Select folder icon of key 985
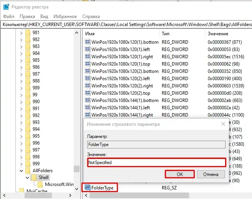The width and height of the screenshot is (252, 199). pos(28,60)
